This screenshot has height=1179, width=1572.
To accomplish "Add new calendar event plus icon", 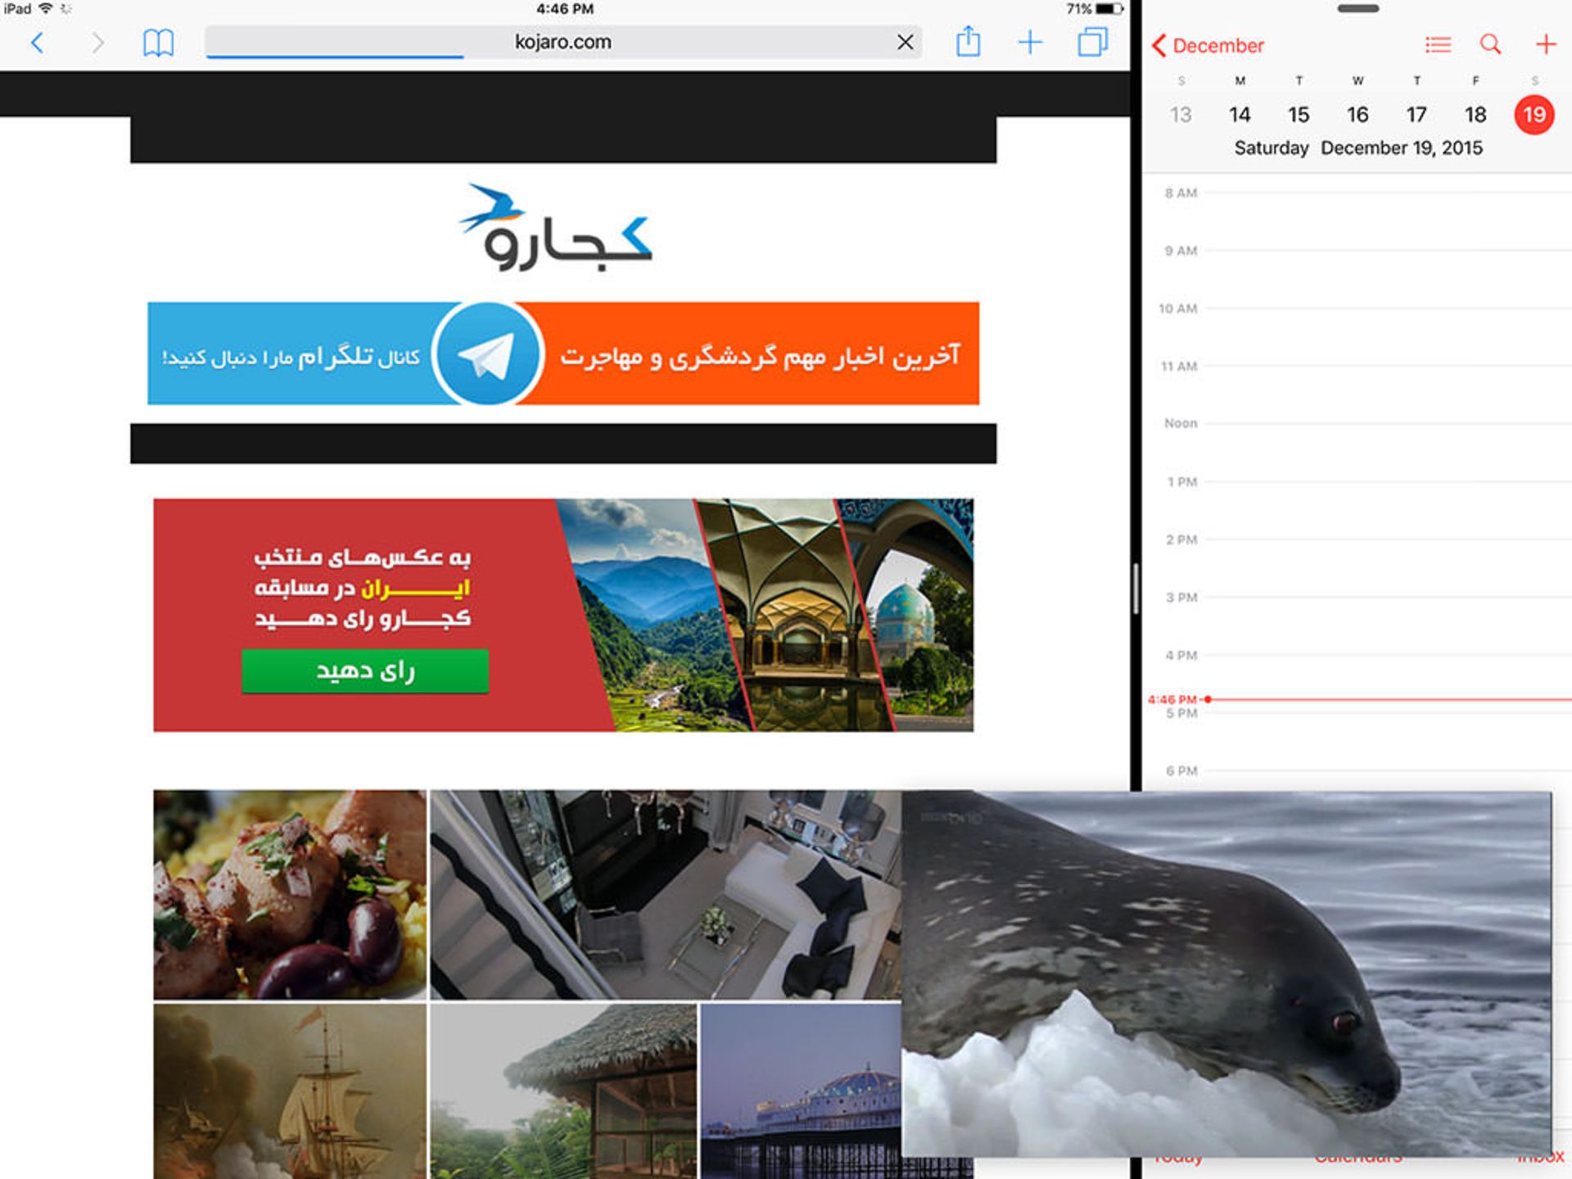I will 1545,45.
